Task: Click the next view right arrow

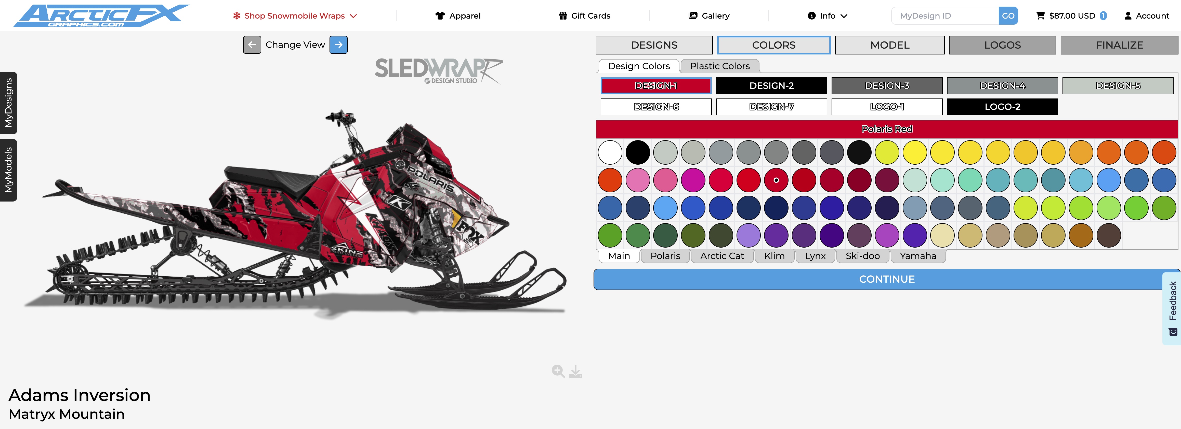Action: (x=338, y=45)
